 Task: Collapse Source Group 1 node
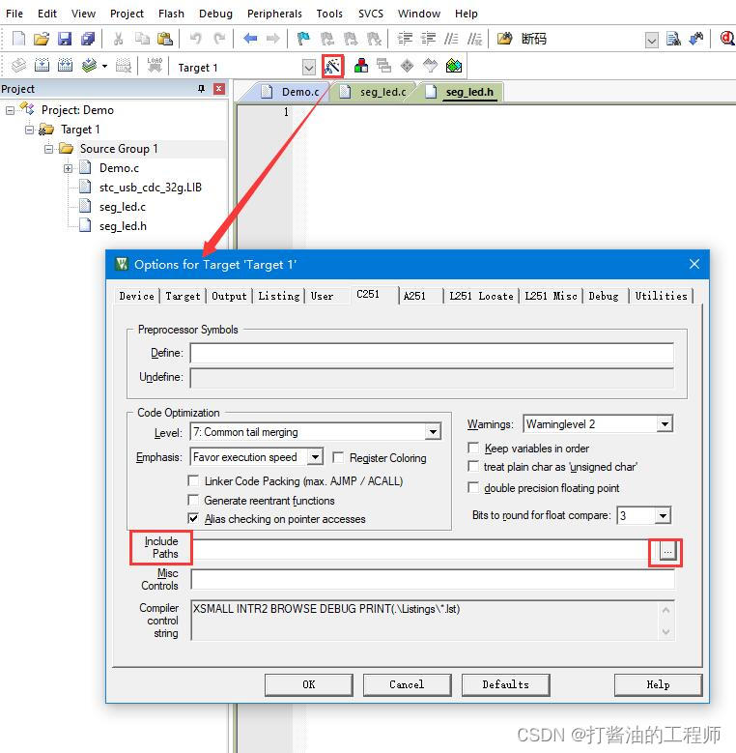(x=48, y=150)
